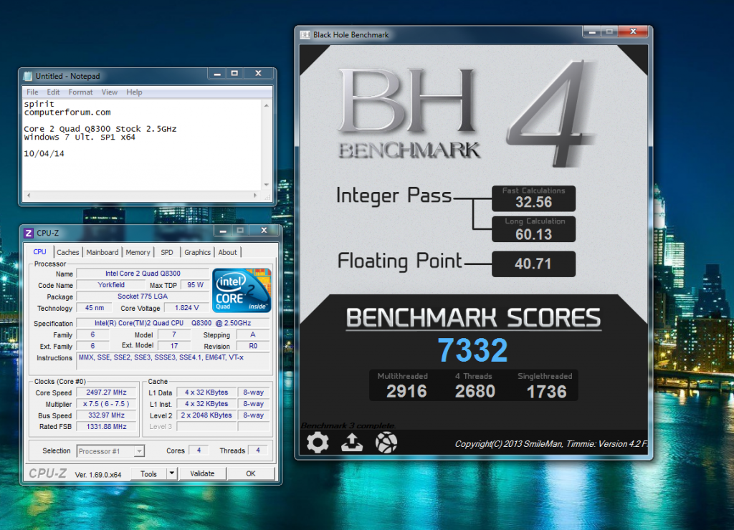The height and width of the screenshot is (530, 734).
Task: Click the Threads count value in CPU-Z
Action: 257,450
